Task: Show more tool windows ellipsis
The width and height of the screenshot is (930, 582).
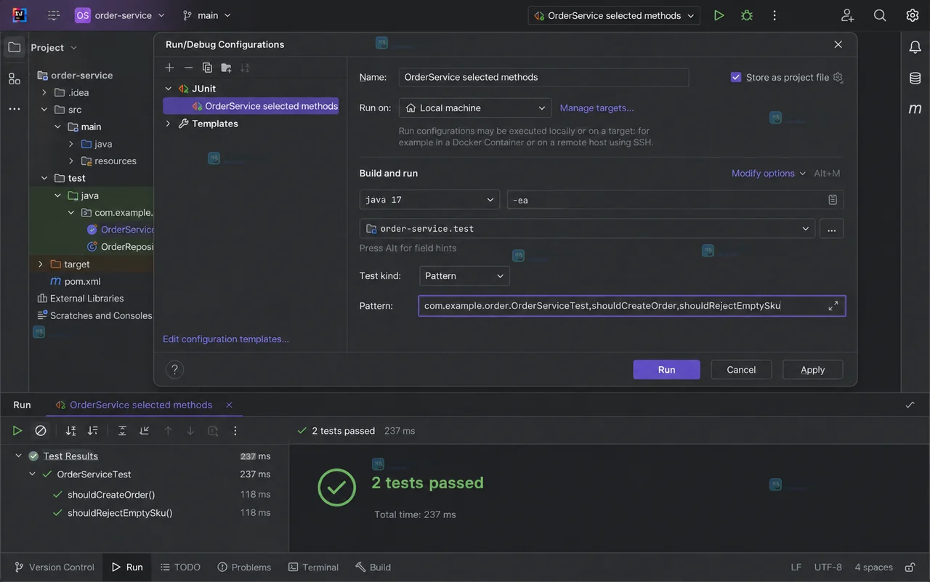Action: click(x=14, y=109)
